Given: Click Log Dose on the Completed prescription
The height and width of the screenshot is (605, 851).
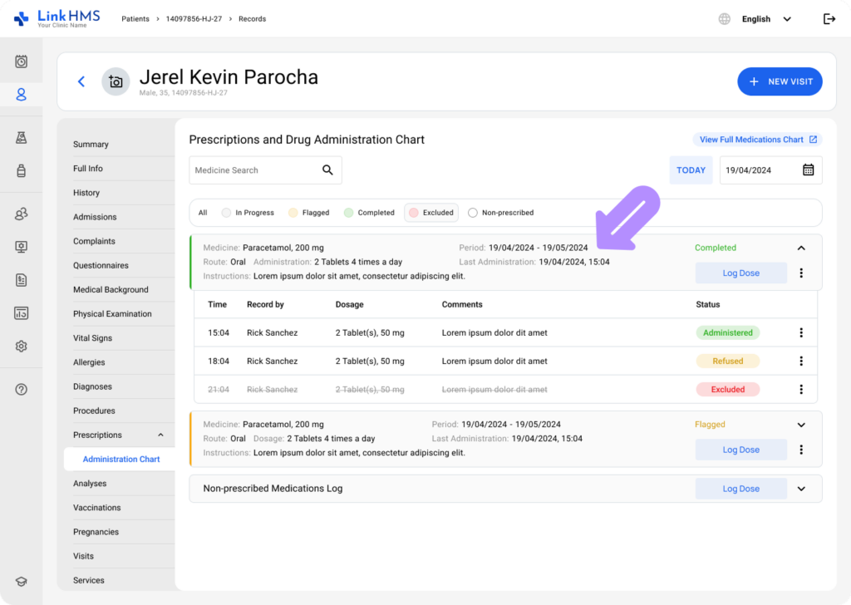Looking at the screenshot, I should (x=740, y=273).
